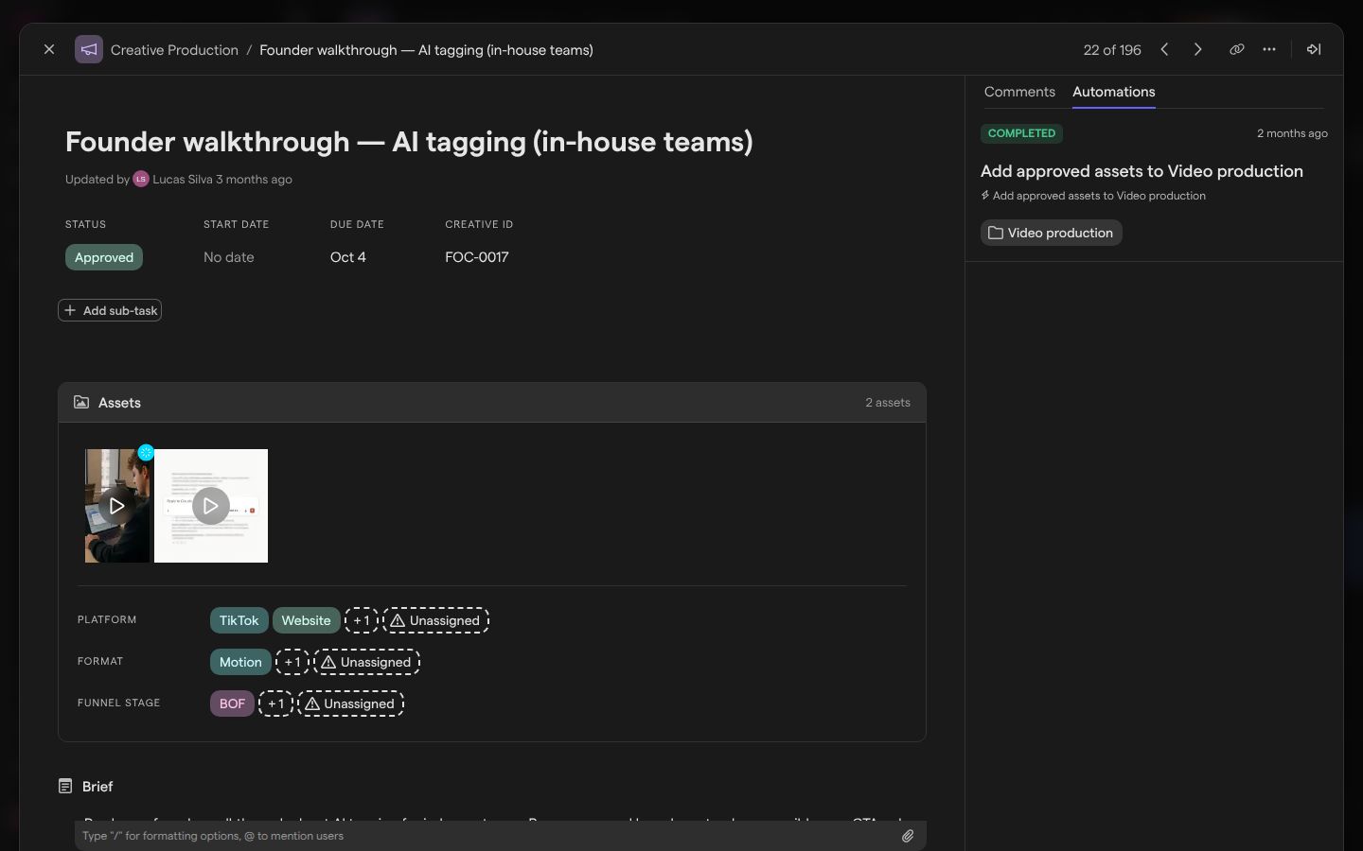
Task: Open Add approved assets automation title
Action: pyautogui.click(x=1142, y=171)
